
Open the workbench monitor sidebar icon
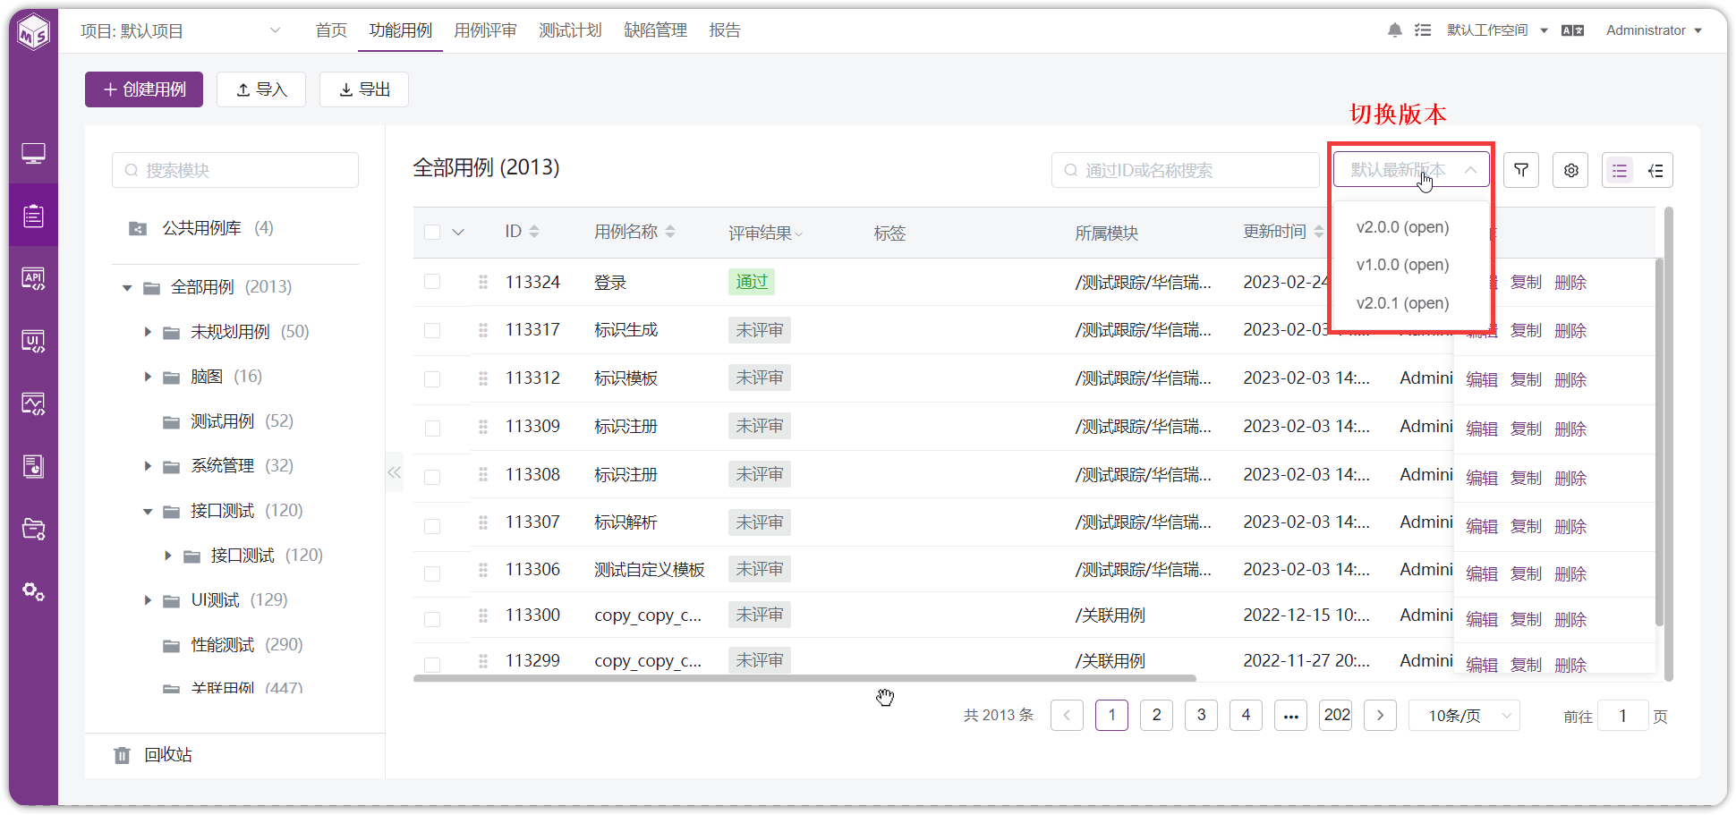[x=34, y=154]
